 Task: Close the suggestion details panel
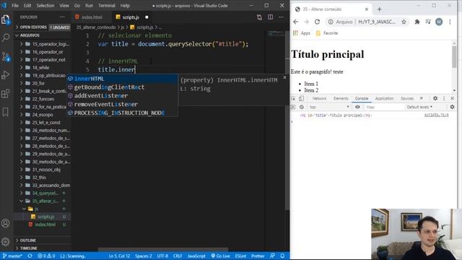[x=284, y=77]
